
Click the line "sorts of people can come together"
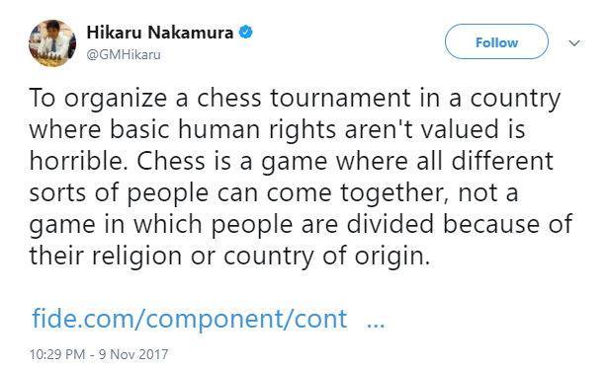pos(236,192)
